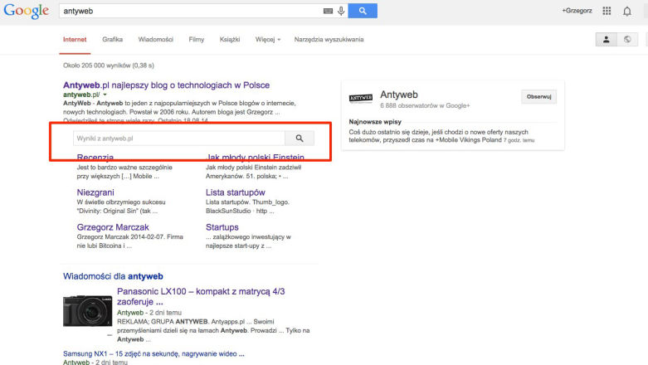Focus the main Google search field

[x=191, y=11]
